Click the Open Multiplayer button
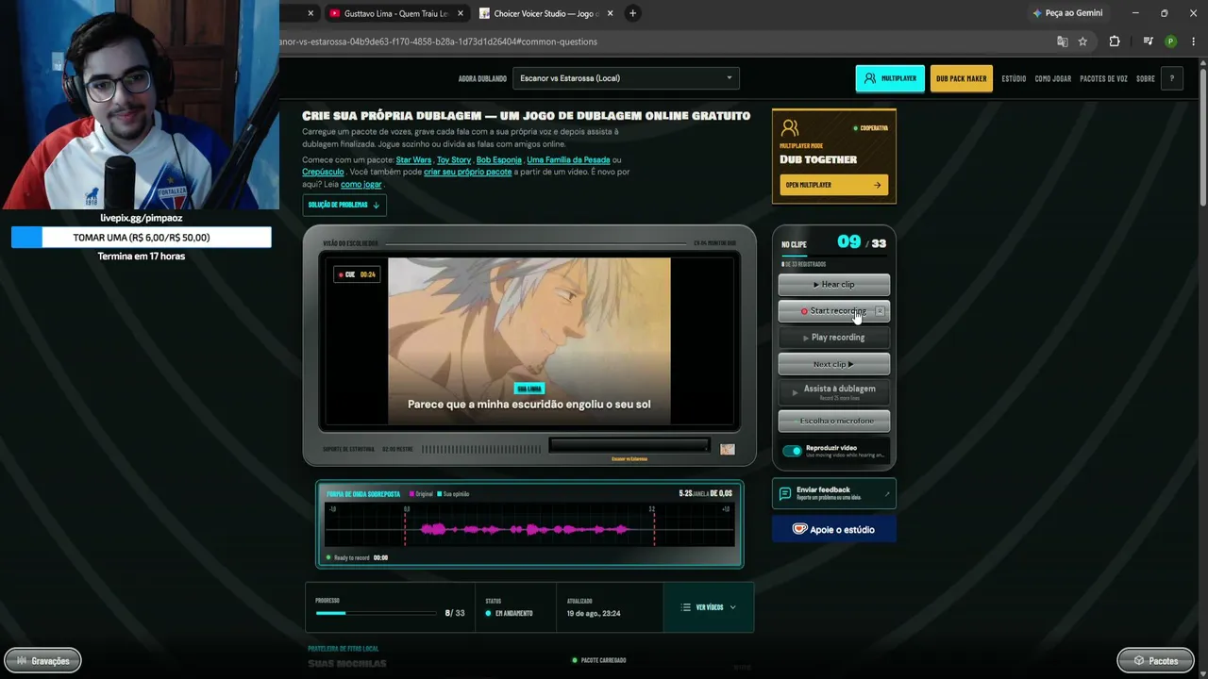The width and height of the screenshot is (1208, 679). [833, 185]
